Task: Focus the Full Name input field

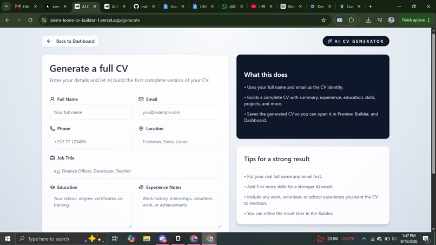Action: (x=91, y=112)
